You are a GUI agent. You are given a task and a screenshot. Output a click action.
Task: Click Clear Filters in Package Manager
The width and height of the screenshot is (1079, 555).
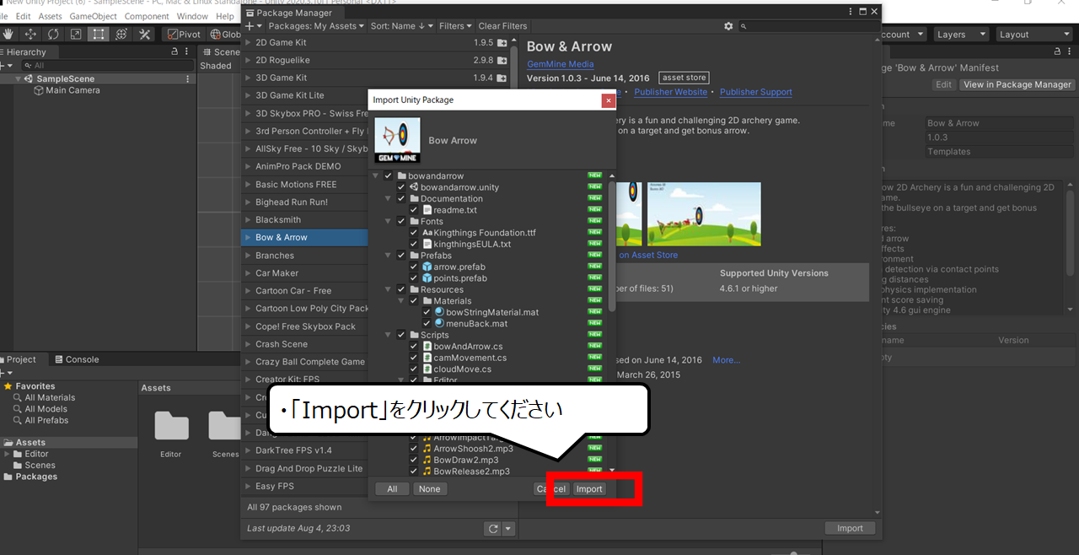point(502,26)
